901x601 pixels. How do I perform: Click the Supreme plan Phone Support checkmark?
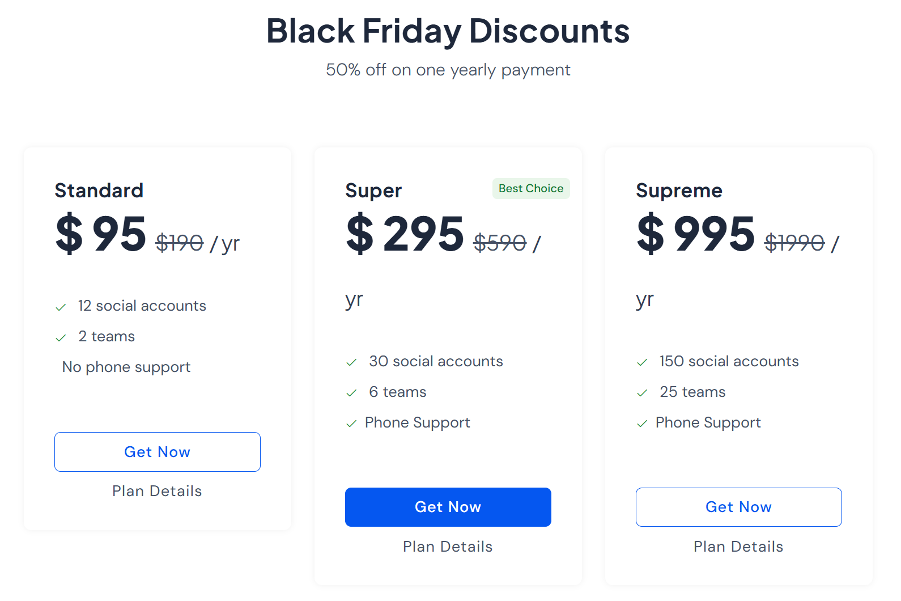pos(642,424)
